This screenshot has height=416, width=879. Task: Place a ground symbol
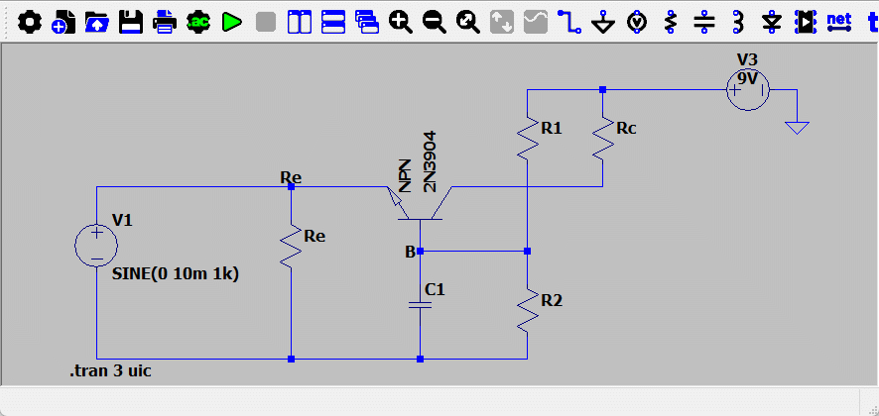603,22
